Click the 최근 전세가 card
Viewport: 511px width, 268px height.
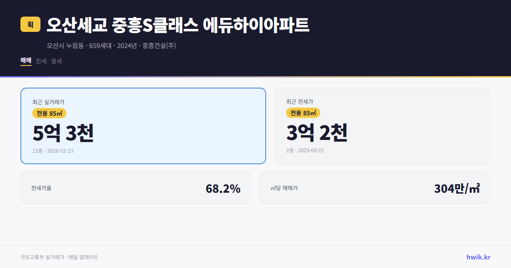pyautogui.click(x=383, y=125)
